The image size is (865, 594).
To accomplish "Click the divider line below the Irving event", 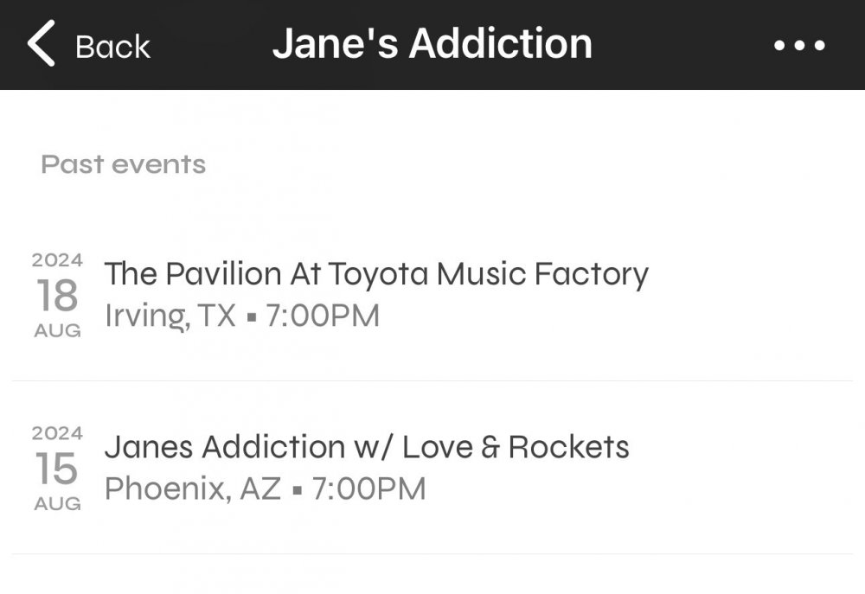I will click(x=432, y=380).
